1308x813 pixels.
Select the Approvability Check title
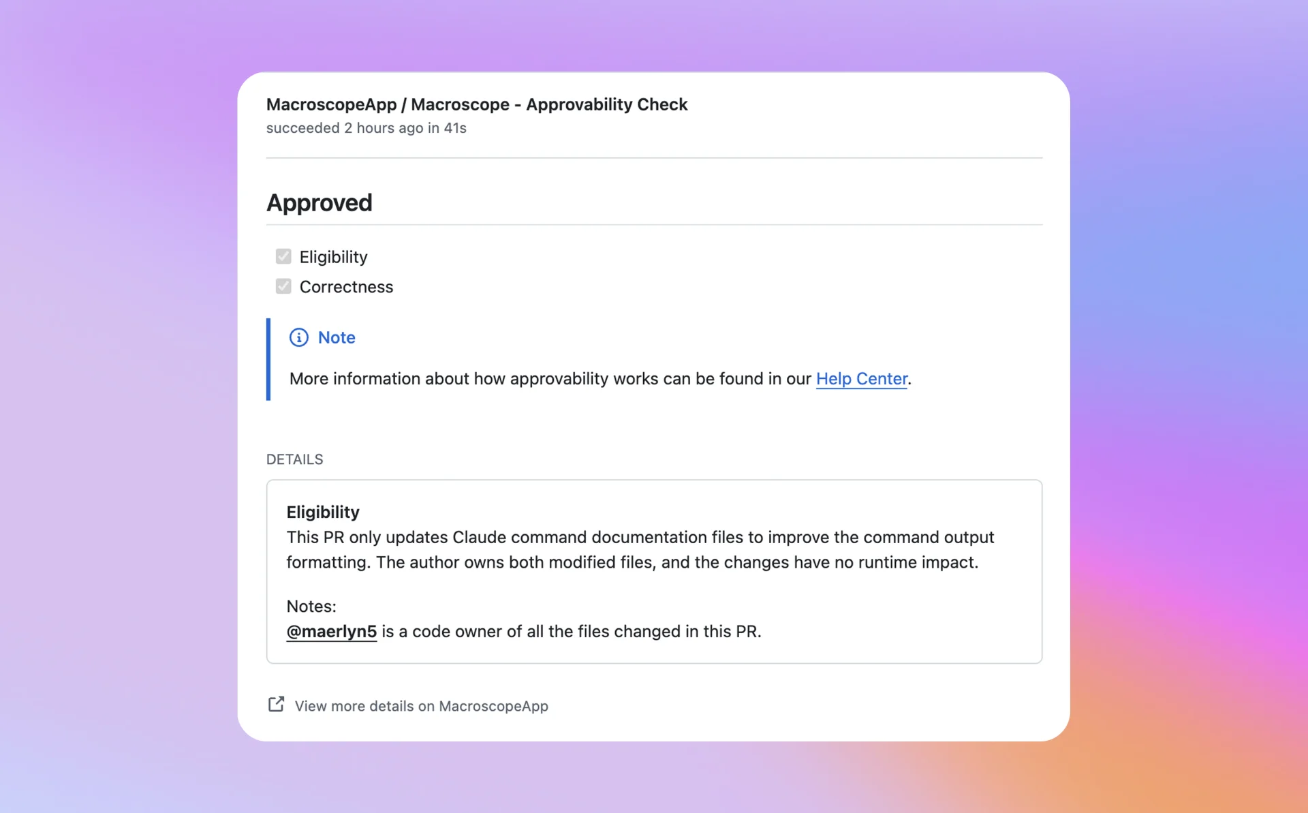click(x=476, y=104)
